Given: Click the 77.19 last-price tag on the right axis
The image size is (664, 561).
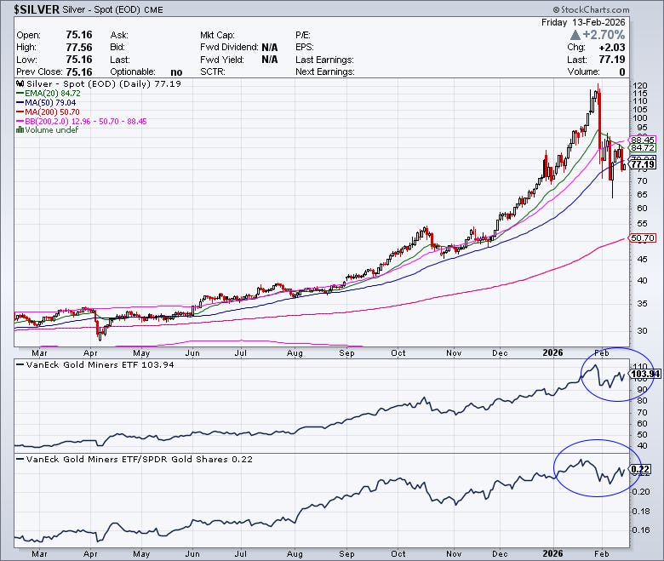Looking at the screenshot, I should 642,164.
